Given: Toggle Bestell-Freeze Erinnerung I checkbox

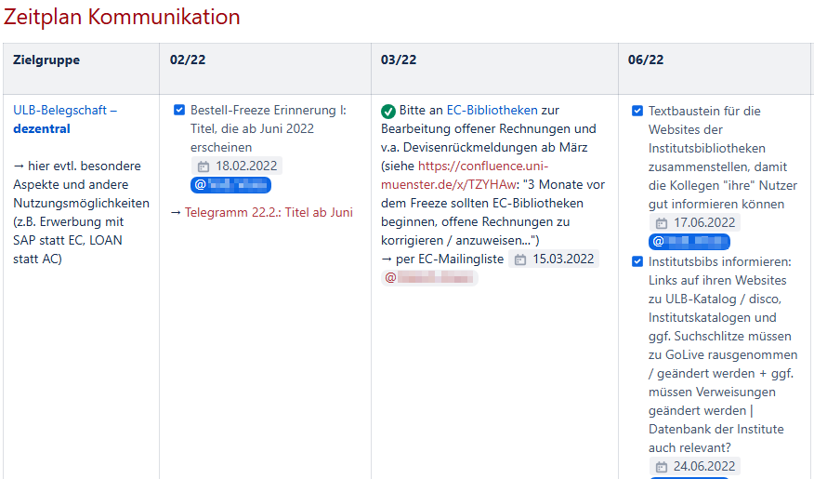Looking at the screenshot, I should point(179,110).
